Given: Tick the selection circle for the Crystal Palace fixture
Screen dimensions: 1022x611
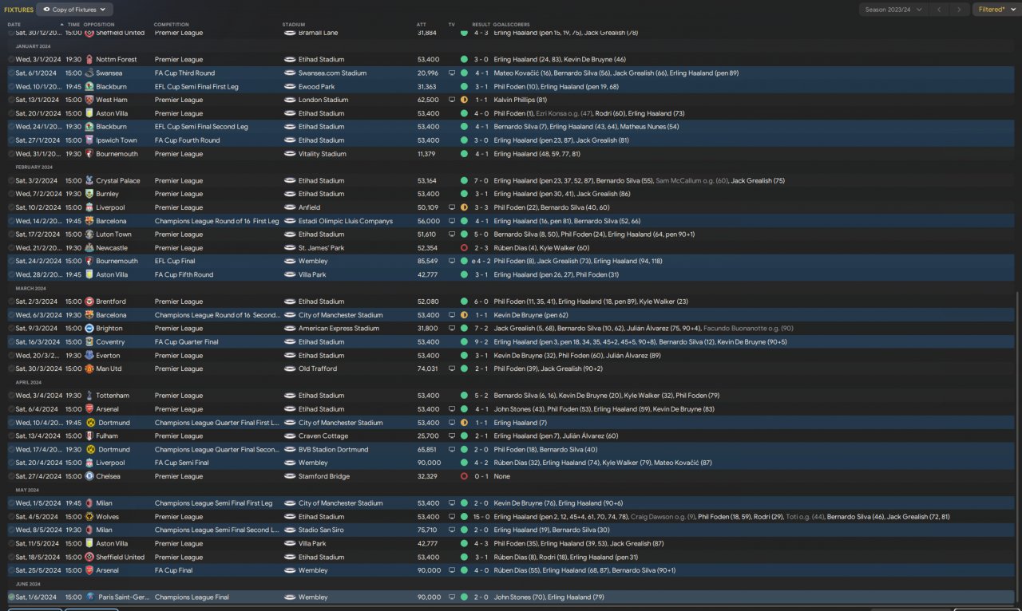Looking at the screenshot, I should pos(11,181).
